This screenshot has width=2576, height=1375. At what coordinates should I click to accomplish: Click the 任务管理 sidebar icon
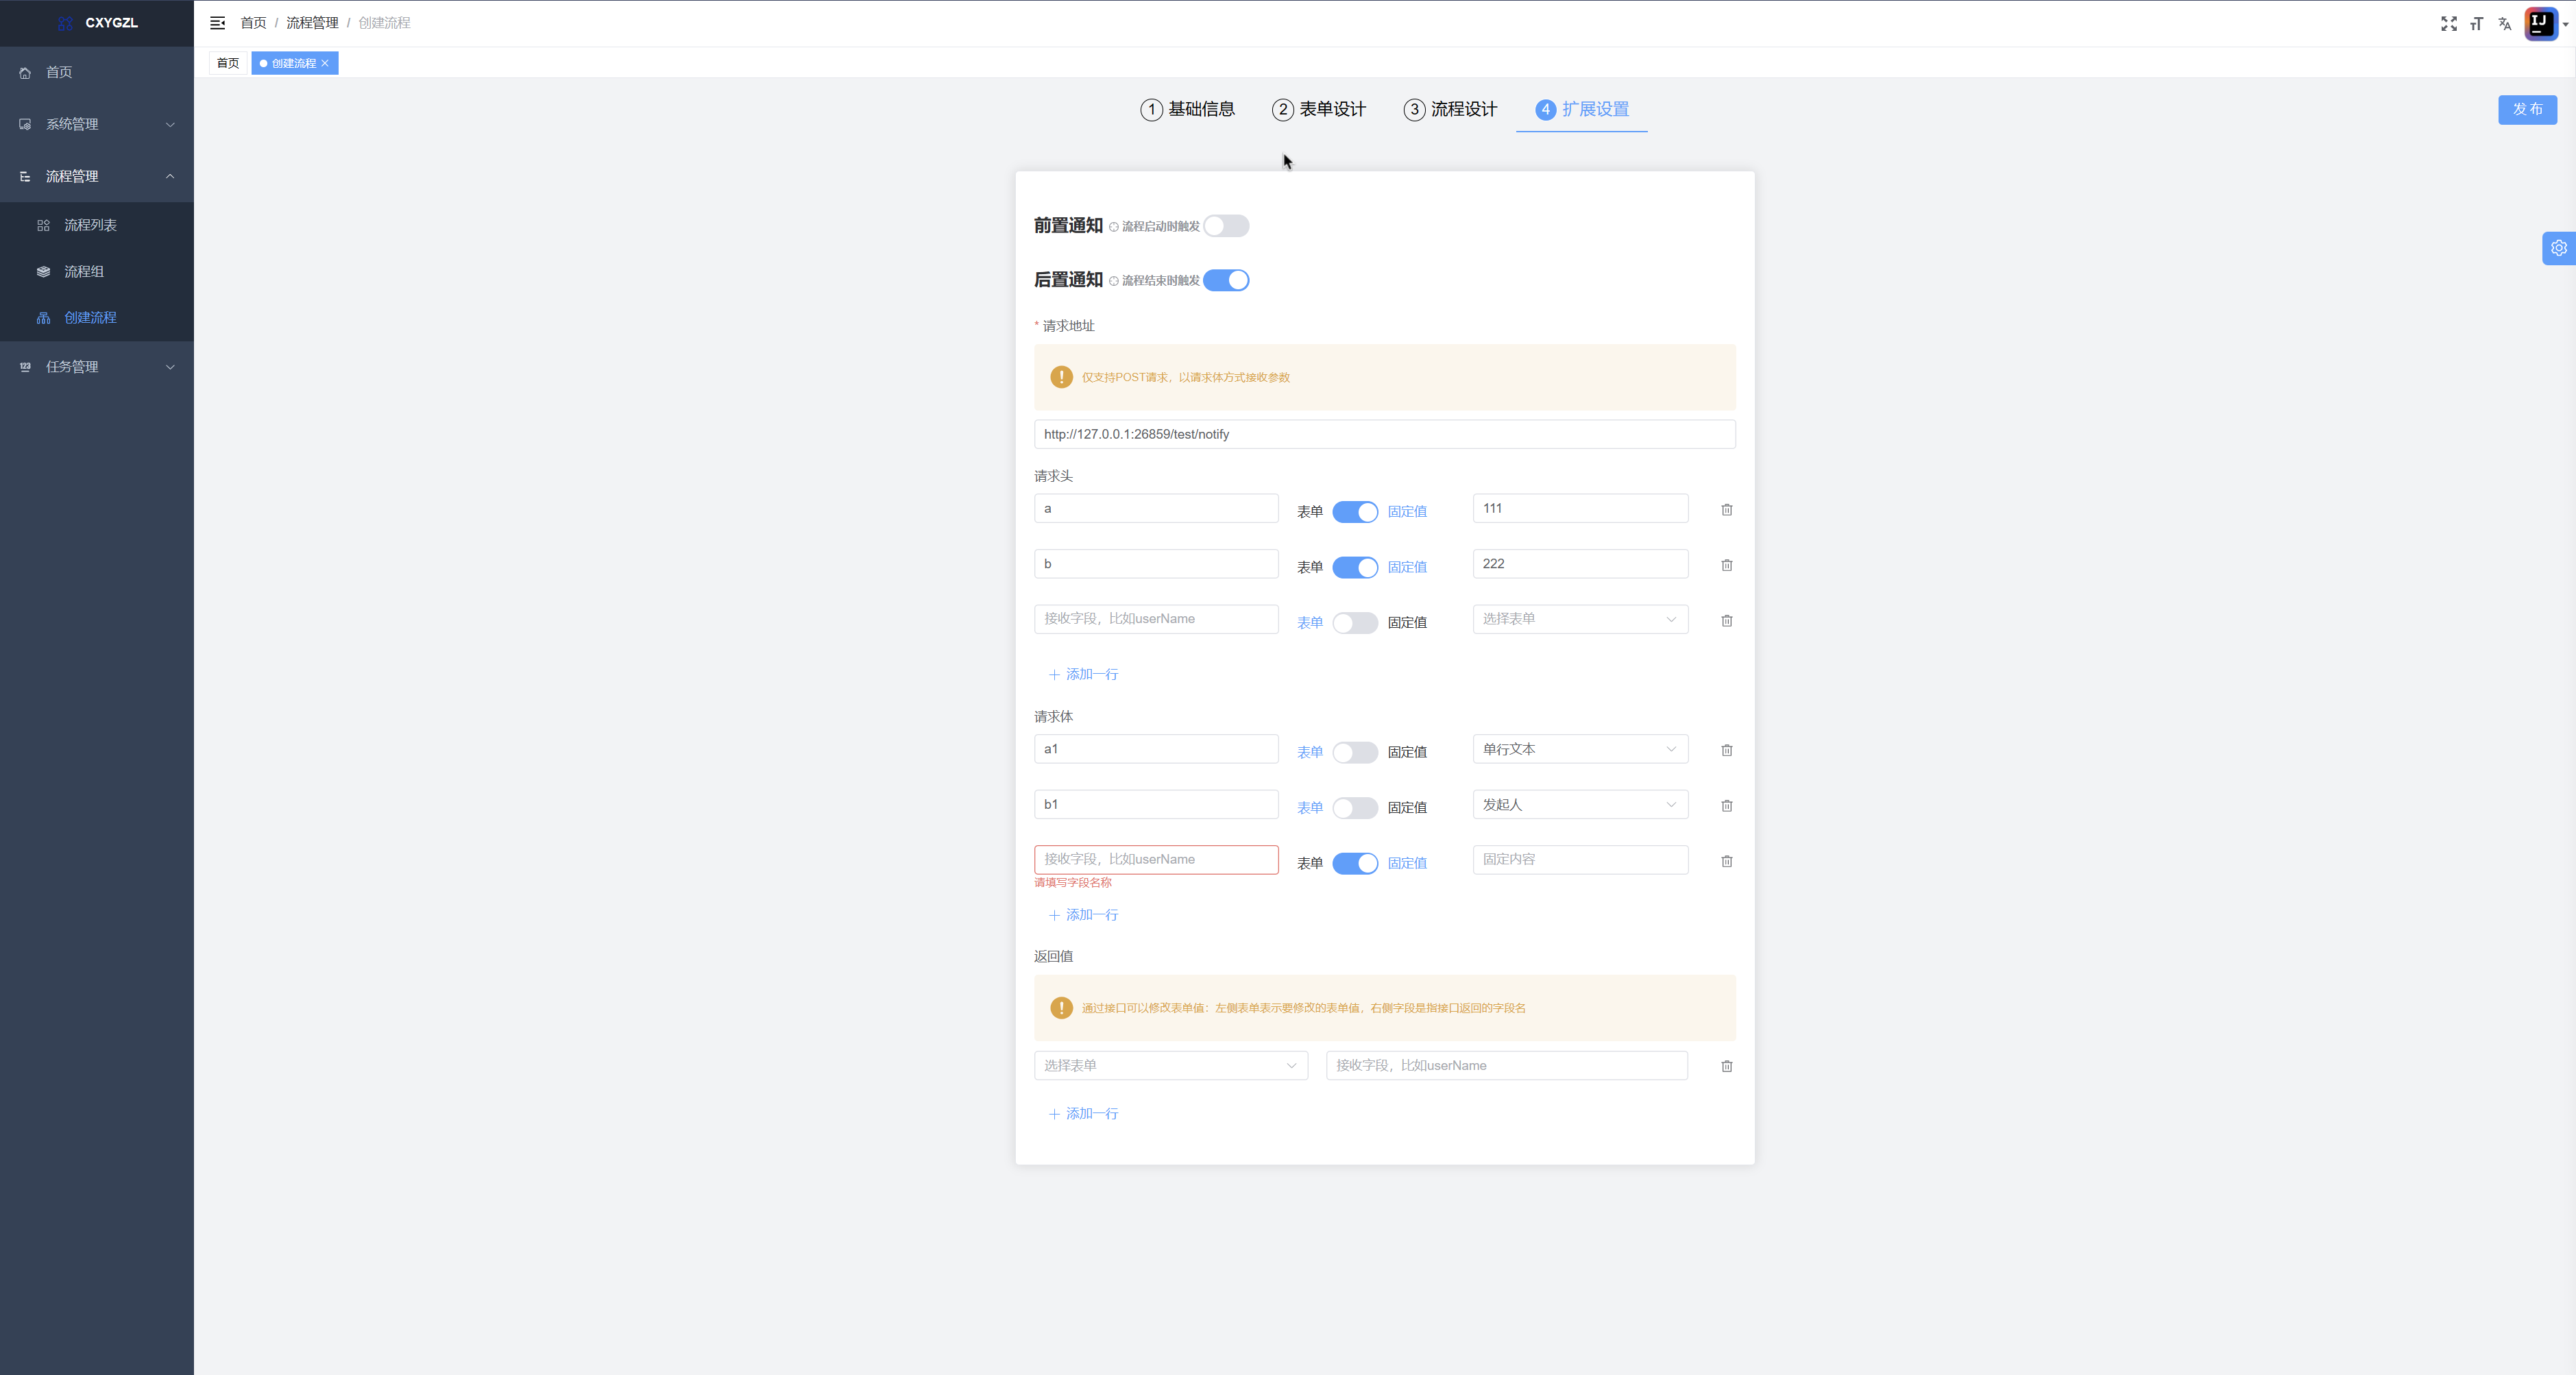coord(25,367)
